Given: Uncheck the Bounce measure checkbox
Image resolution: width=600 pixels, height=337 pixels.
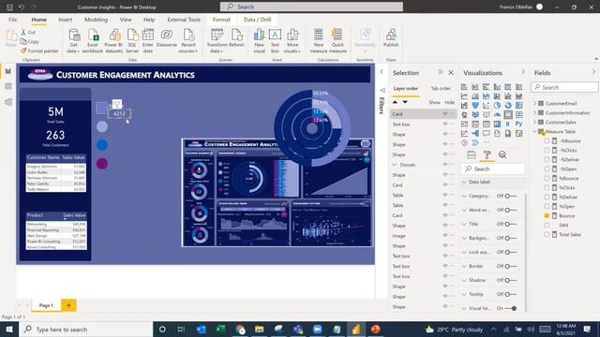Looking at the screenshot, I should [547, 216].
